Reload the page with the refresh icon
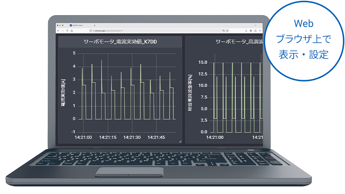345x194 pixels. point(67,31)
